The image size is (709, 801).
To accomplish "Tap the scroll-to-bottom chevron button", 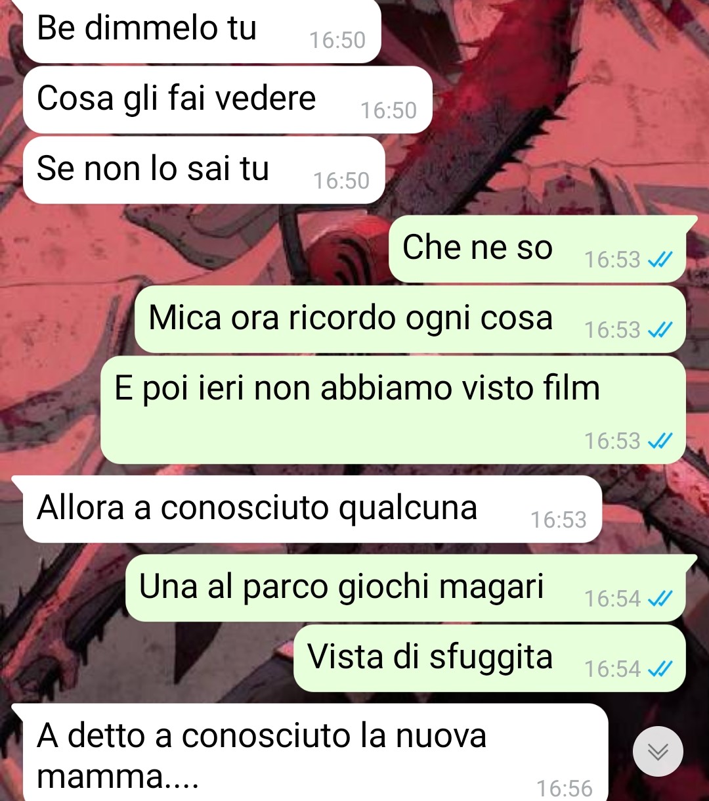I will 658,751.
